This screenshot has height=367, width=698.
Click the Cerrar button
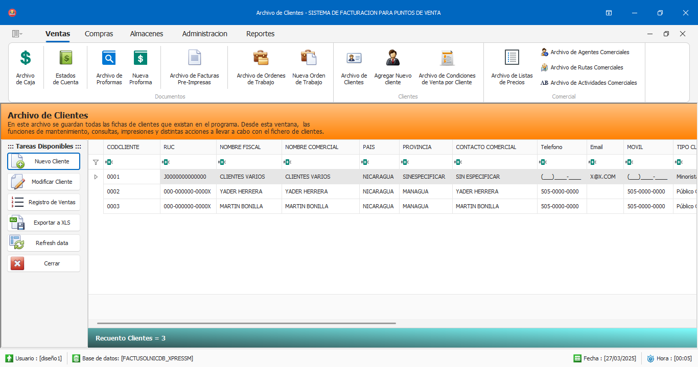pyautogui.click(x=44, y=263)
